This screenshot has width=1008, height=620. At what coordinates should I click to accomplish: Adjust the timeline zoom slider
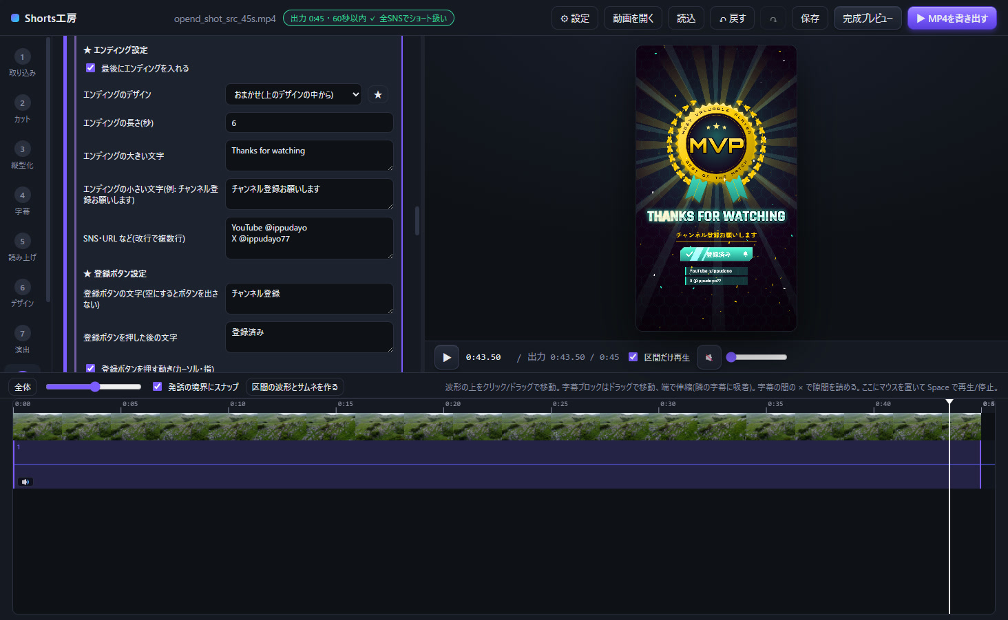tap(93, 387)
